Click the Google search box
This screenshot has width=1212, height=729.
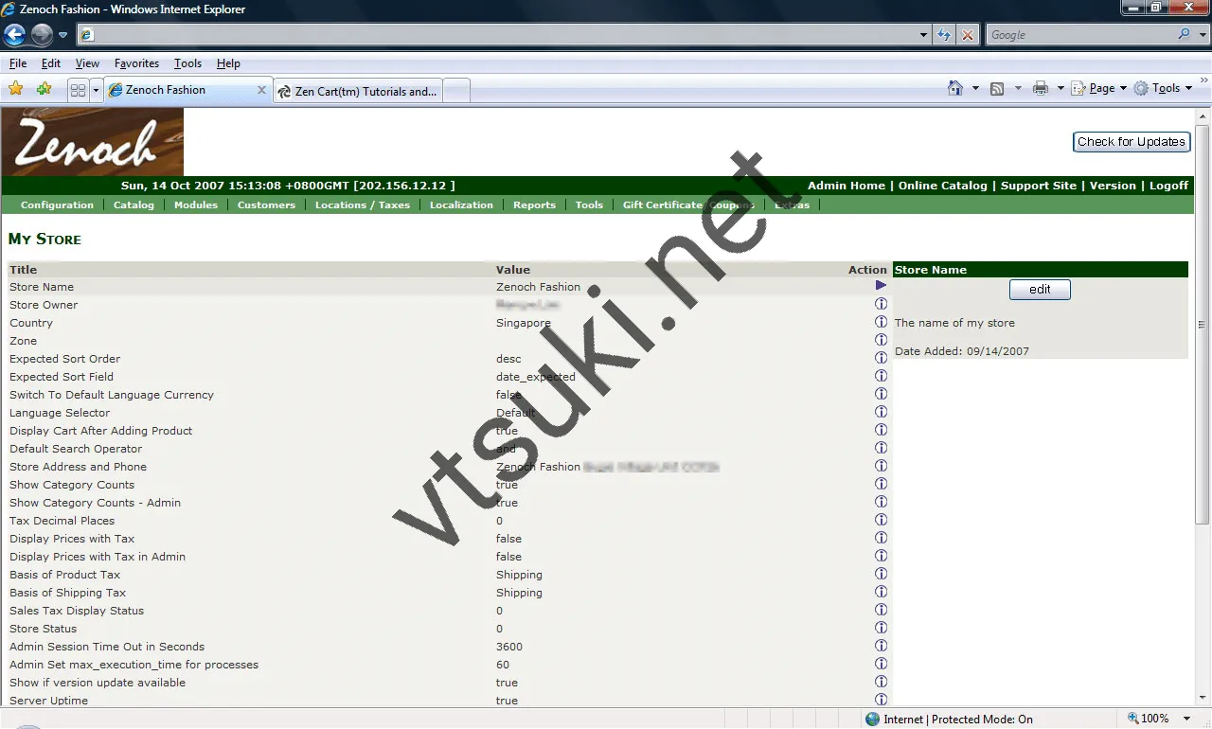coord(1079,35)
